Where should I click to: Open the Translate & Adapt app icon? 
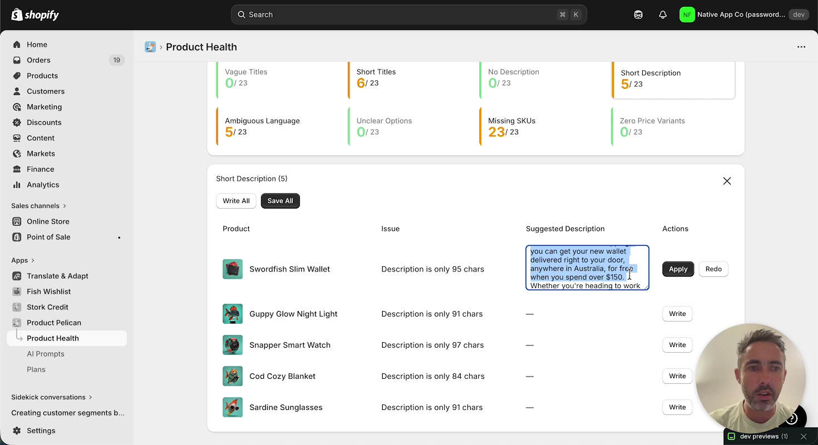17,276
